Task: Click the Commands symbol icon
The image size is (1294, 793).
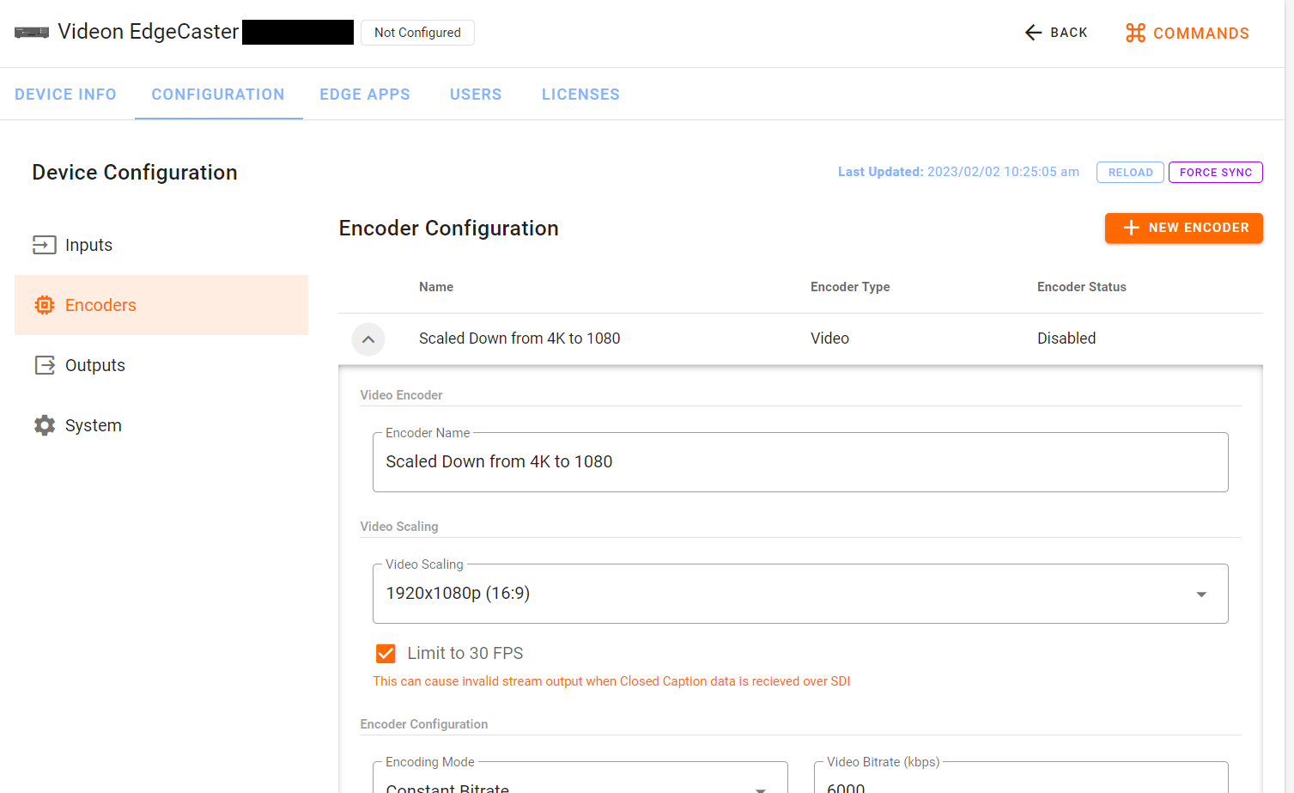Action: (1135, 33)
